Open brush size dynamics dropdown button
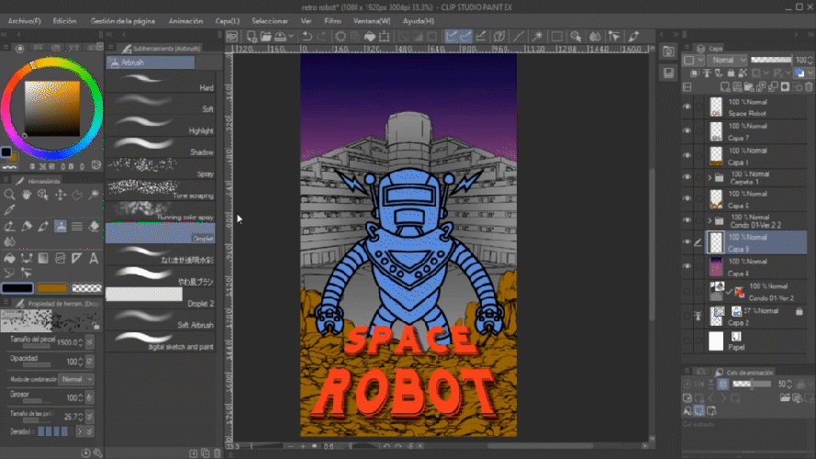 [90, 341]
